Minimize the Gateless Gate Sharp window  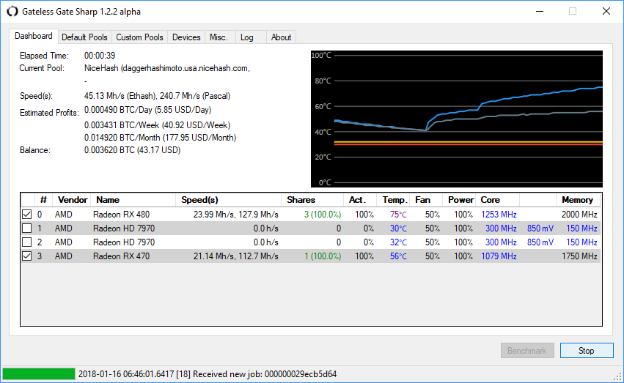(540, 12)
